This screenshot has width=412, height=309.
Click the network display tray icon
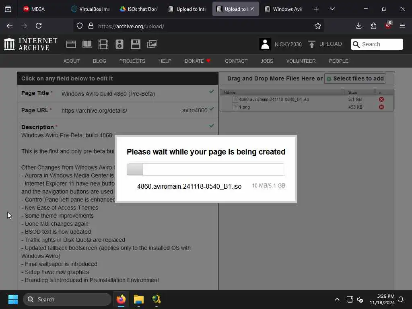[x=350, y=299]
